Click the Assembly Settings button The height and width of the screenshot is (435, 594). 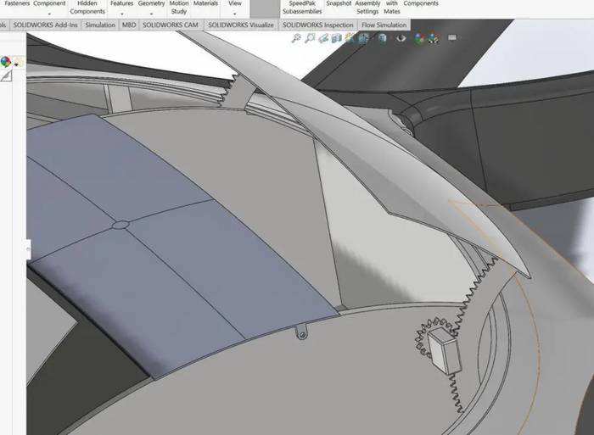(367, 8)
